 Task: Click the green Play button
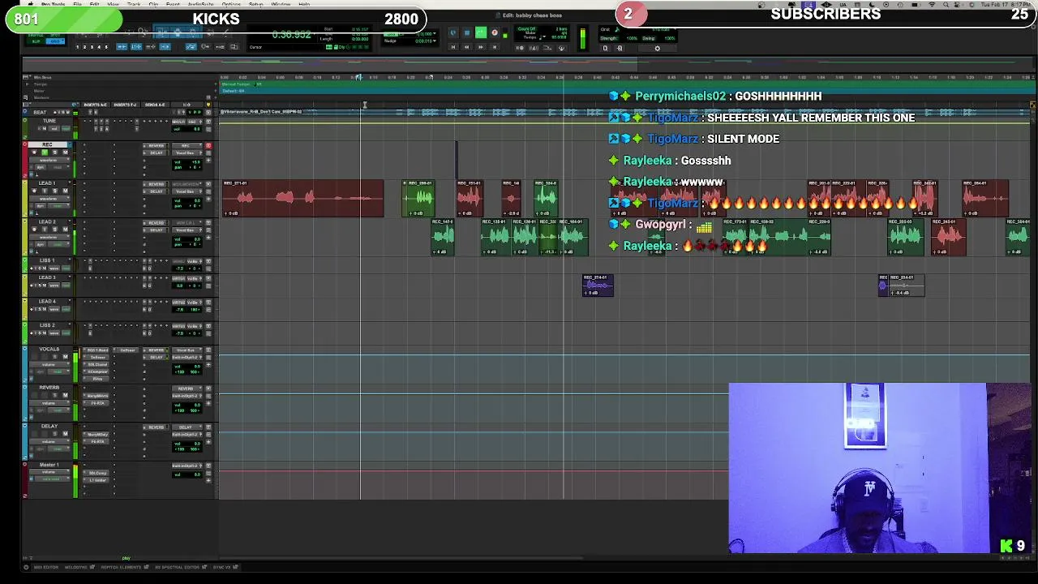[481, 32]
